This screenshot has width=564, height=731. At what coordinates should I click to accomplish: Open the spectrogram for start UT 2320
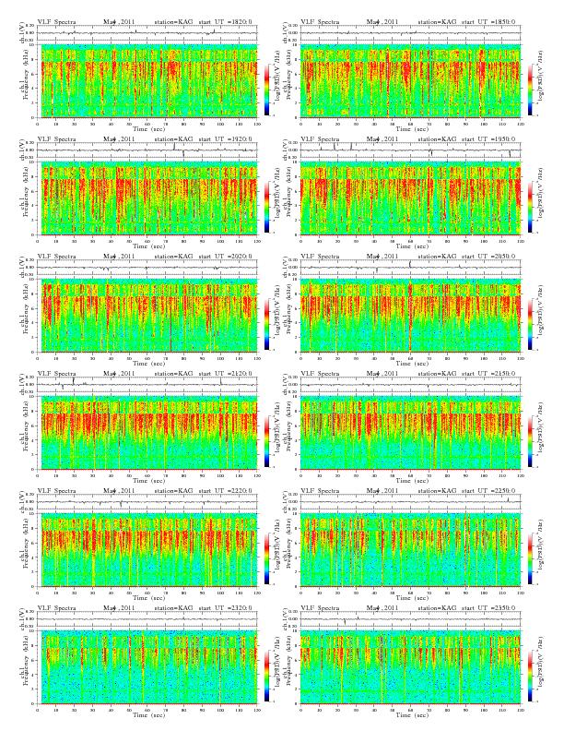pos(149,667)
